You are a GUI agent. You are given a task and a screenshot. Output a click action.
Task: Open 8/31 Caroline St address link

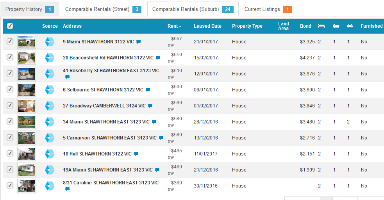tap(111, 183)
